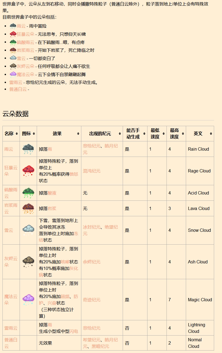222x353 pixels.
Task: Open the 闪电 link in the thunder cloud row
Action: [74, 331]
